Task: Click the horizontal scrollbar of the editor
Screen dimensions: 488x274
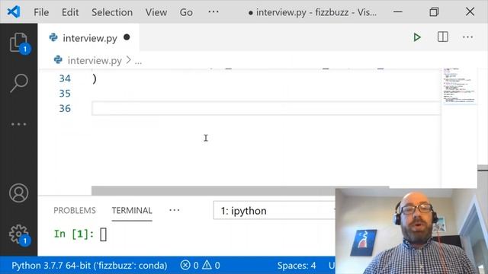Action: (x=240, y=191)
